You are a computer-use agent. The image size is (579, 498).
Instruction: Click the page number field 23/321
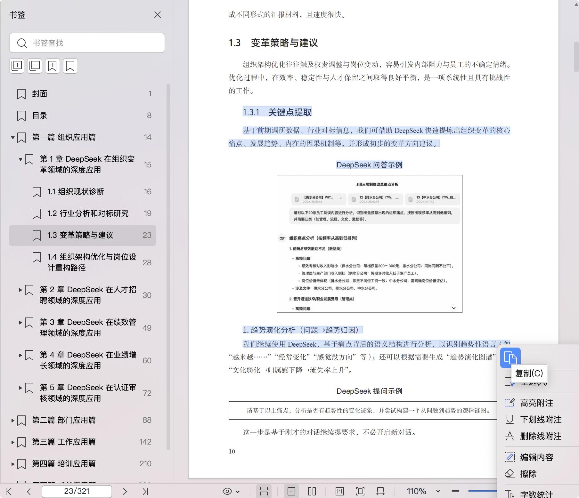[x=77, y=491]
